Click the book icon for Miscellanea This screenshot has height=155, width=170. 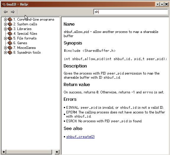pyautogui.click(x=10, y=48)
